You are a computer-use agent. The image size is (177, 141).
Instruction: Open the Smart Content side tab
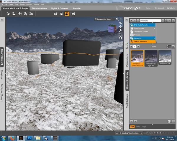point(2,57)
